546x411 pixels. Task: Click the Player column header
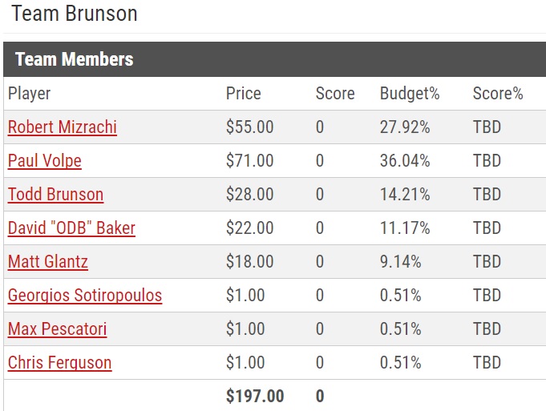click(29, 94)
